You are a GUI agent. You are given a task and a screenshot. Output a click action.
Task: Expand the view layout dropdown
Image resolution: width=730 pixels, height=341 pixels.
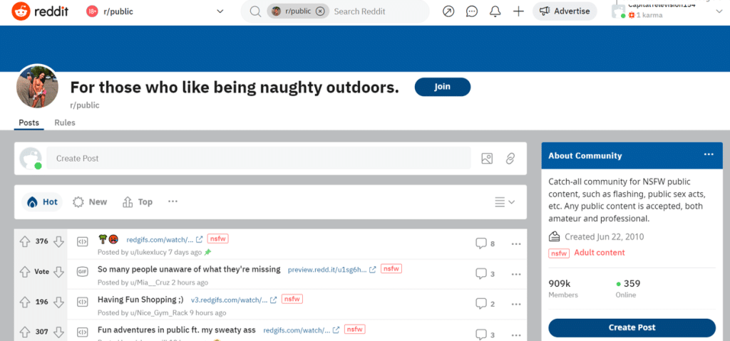coord(505,202)
